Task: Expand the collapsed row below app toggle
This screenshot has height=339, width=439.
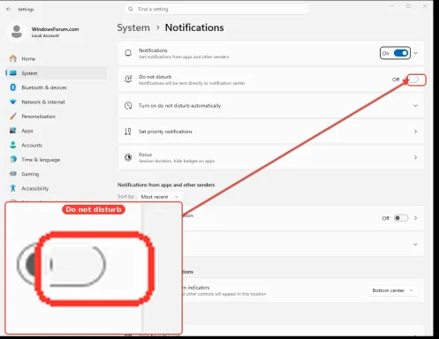Action: pos(415,245)
